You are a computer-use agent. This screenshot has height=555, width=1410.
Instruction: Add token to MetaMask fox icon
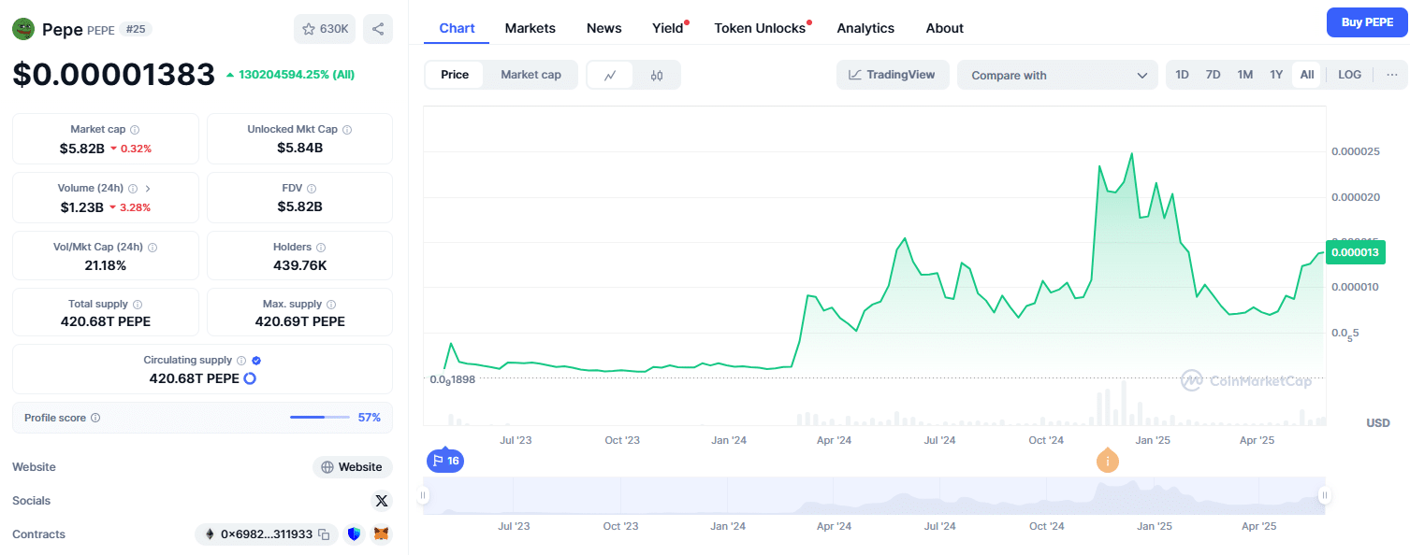[381, 534]
